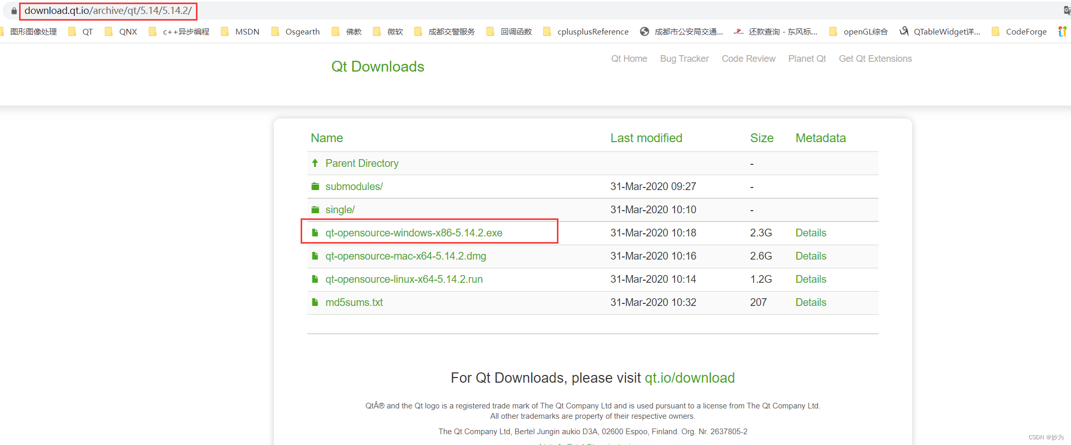Sort listing by Name column
Image resolution: width=1071 pixels, height=445 pixels.
[x=327, y=138]
